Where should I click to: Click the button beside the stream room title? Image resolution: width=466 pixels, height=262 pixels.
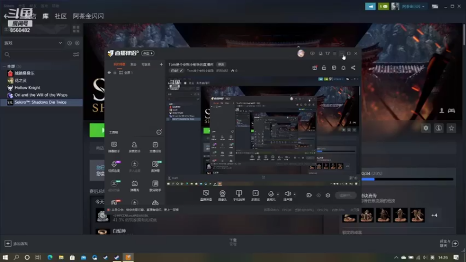pyautogui.click(x=221, y=65)
